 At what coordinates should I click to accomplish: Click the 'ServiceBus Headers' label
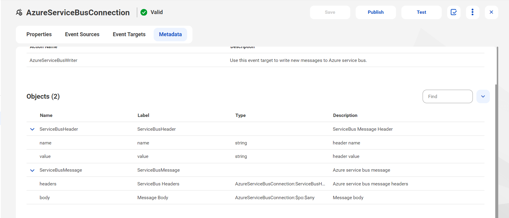click(x=158, y=184)
